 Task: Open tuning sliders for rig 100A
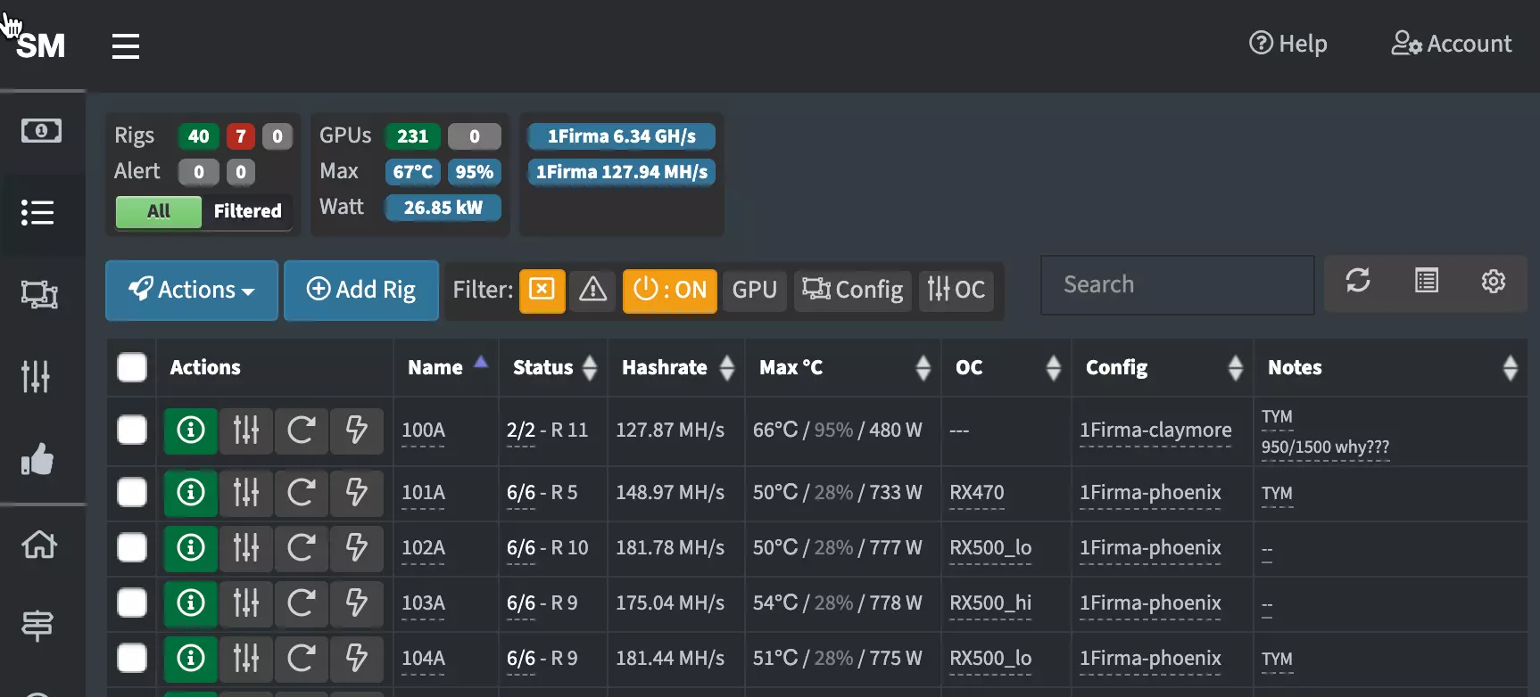tap(246, 430)
